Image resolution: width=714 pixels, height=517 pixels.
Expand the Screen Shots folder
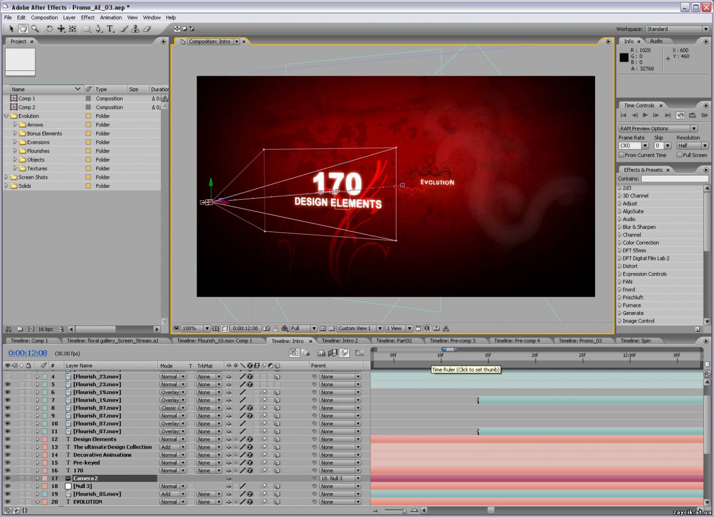click(x=6, y=177)
